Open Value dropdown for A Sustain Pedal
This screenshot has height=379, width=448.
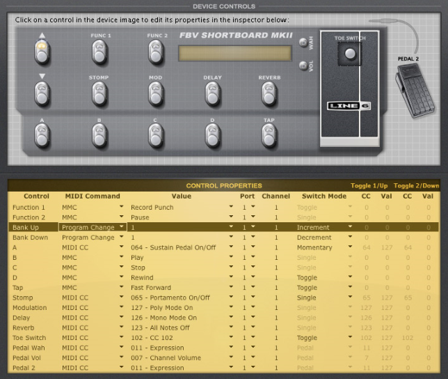231,247
